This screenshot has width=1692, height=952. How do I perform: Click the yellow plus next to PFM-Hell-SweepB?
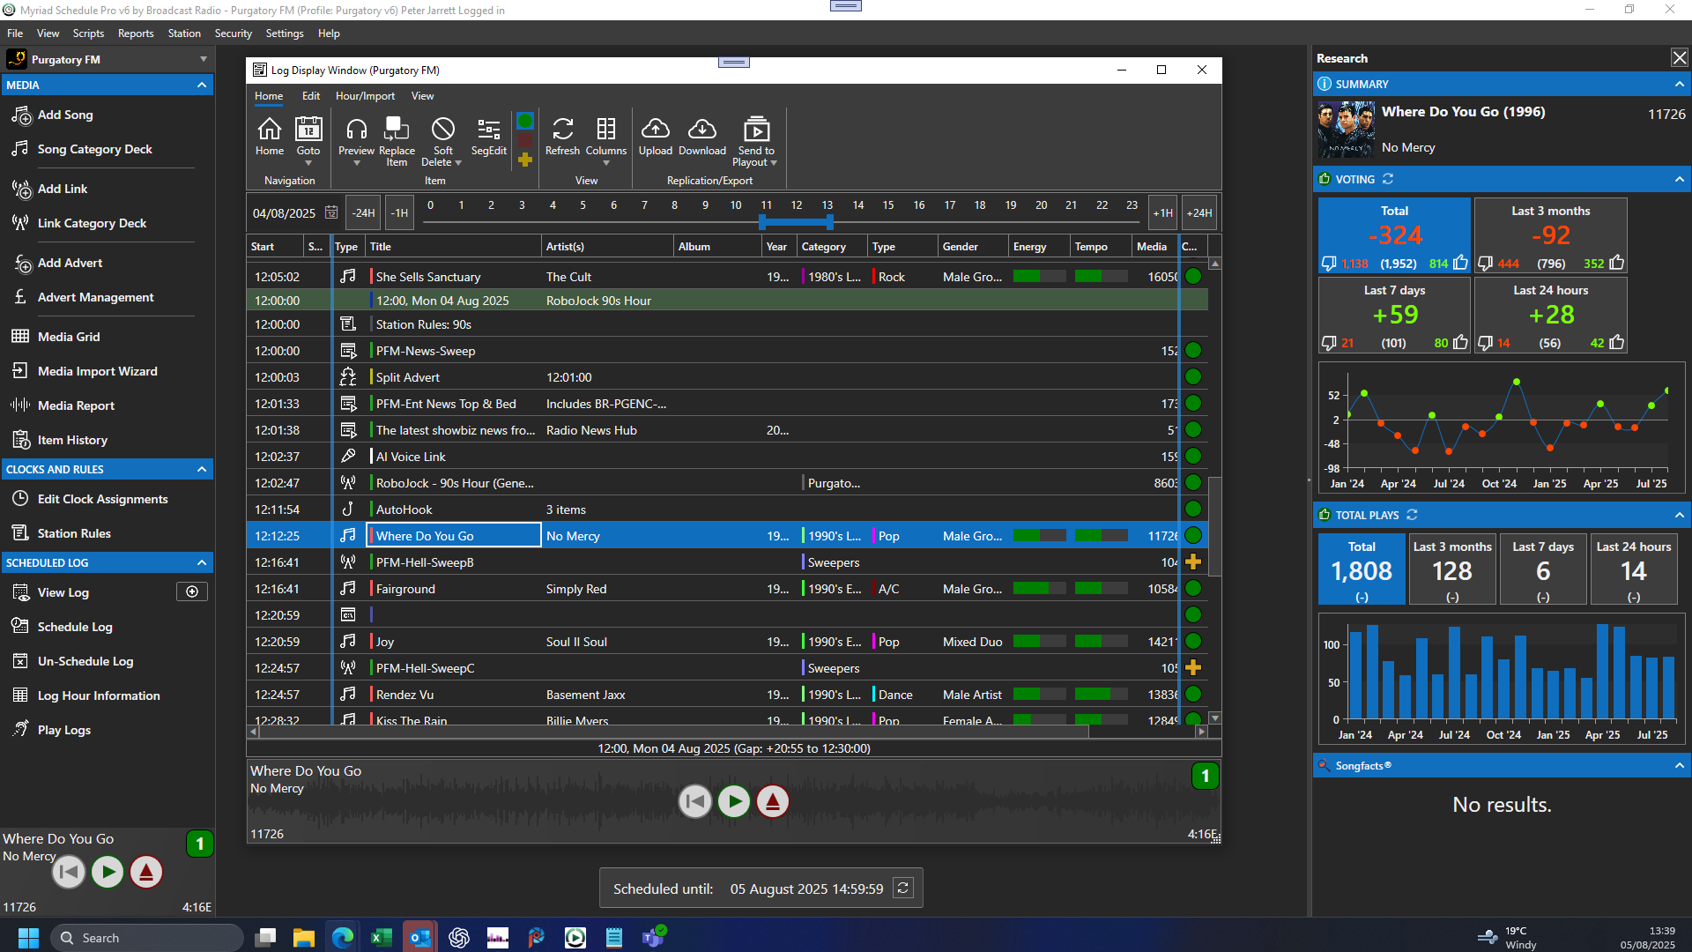pos(1194,562)
